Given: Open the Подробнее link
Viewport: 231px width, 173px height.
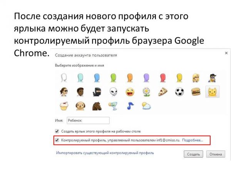Looking at the screenshot, I should point(192,140).
